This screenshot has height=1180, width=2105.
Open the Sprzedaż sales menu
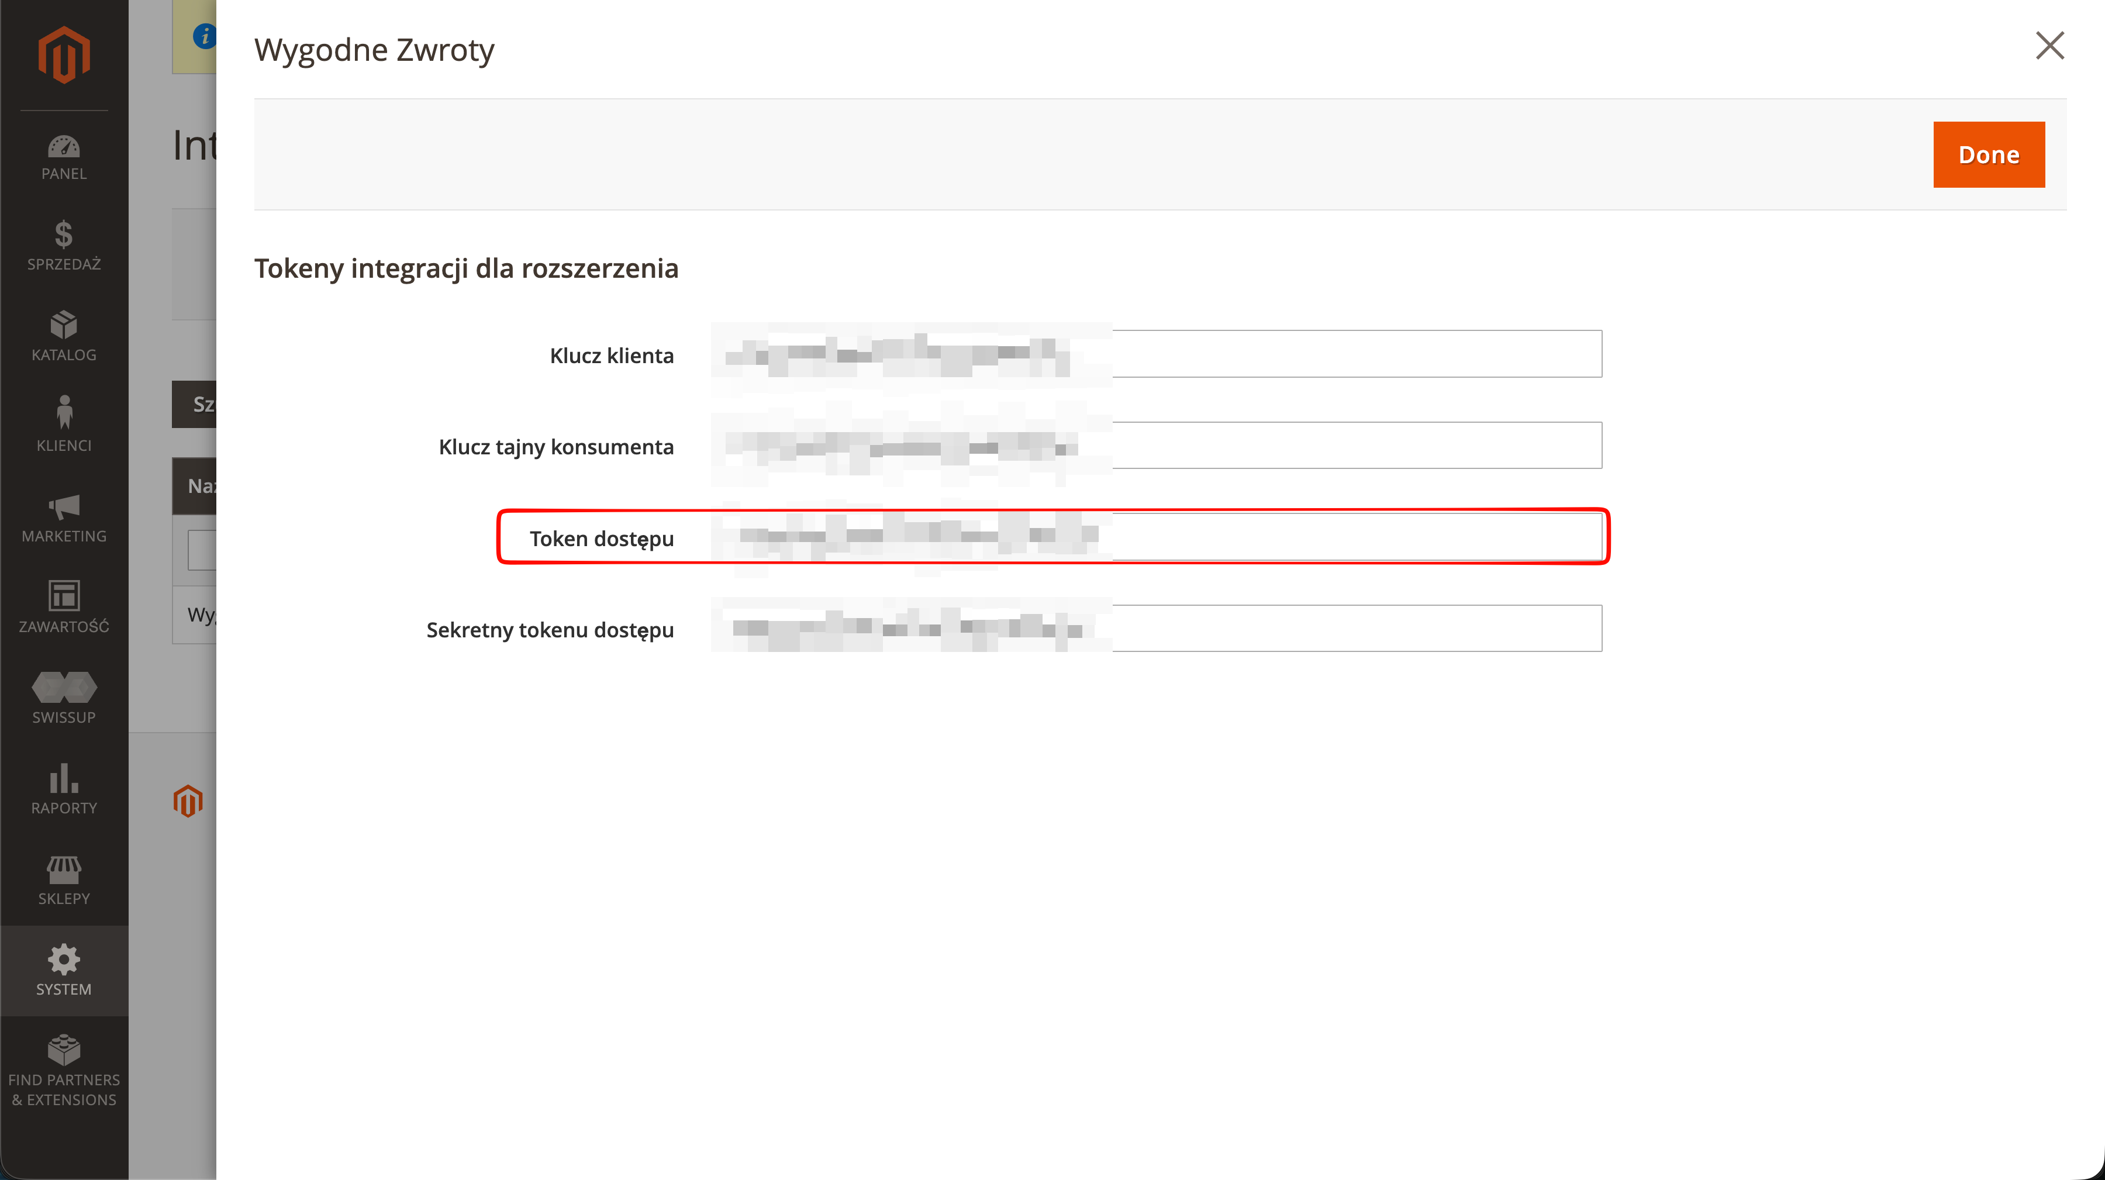[x=64, y=246]
